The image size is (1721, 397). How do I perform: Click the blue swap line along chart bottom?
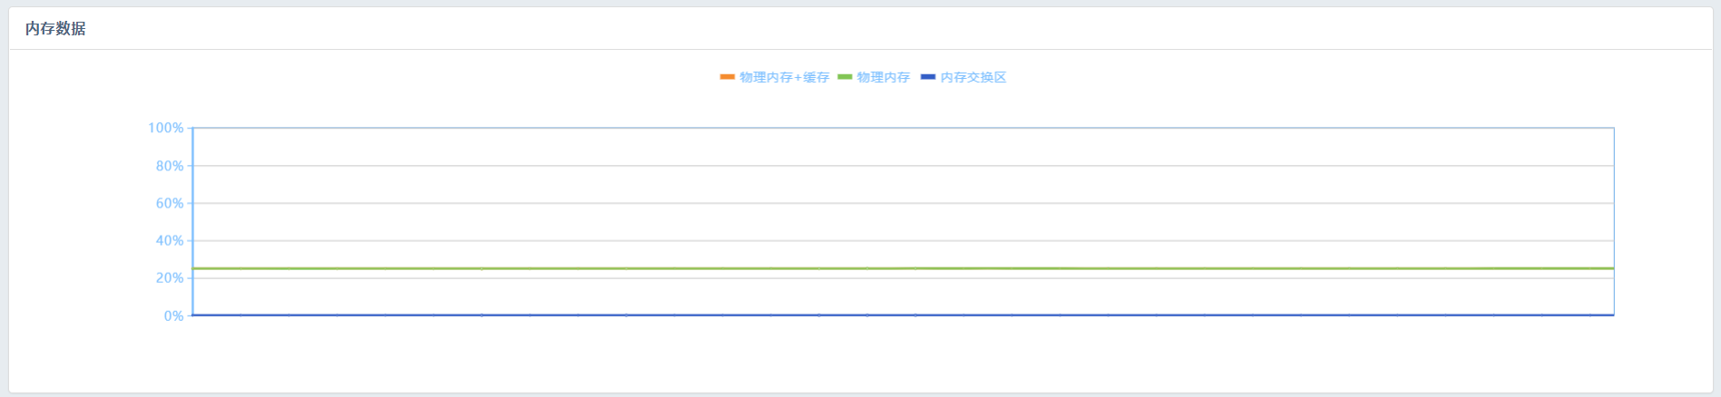[x=903, y=315]
